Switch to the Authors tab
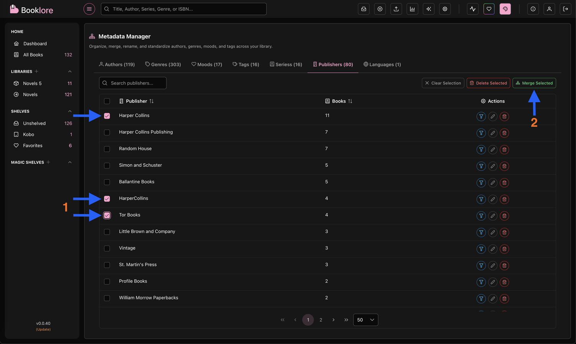576x344 pixels. (117, 64)
